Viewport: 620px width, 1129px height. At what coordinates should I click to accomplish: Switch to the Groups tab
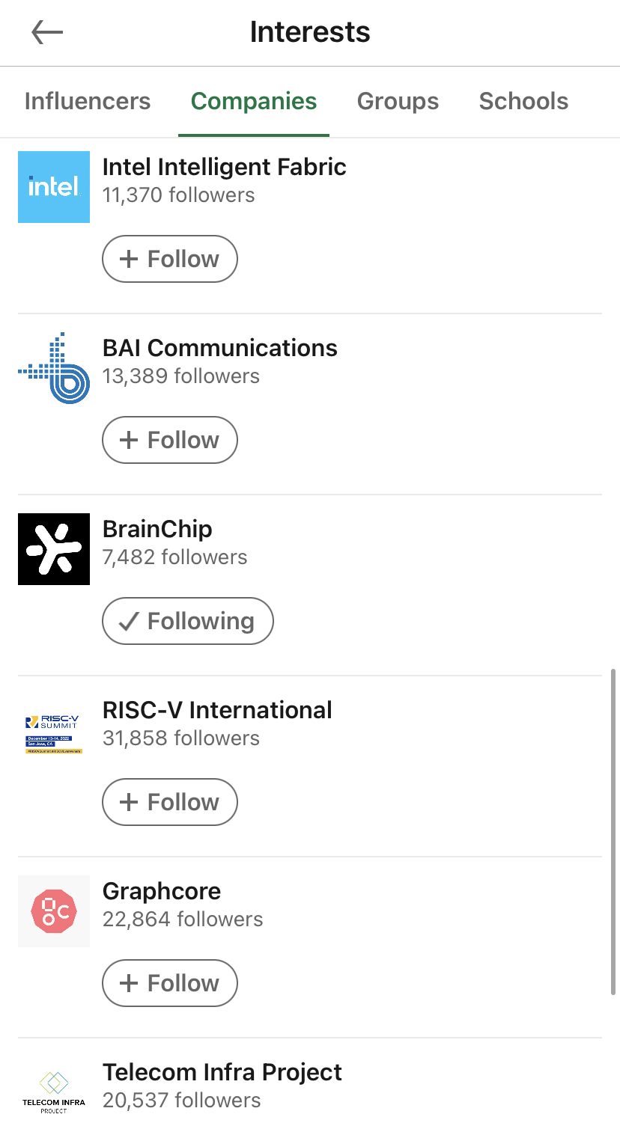(398, 101)
